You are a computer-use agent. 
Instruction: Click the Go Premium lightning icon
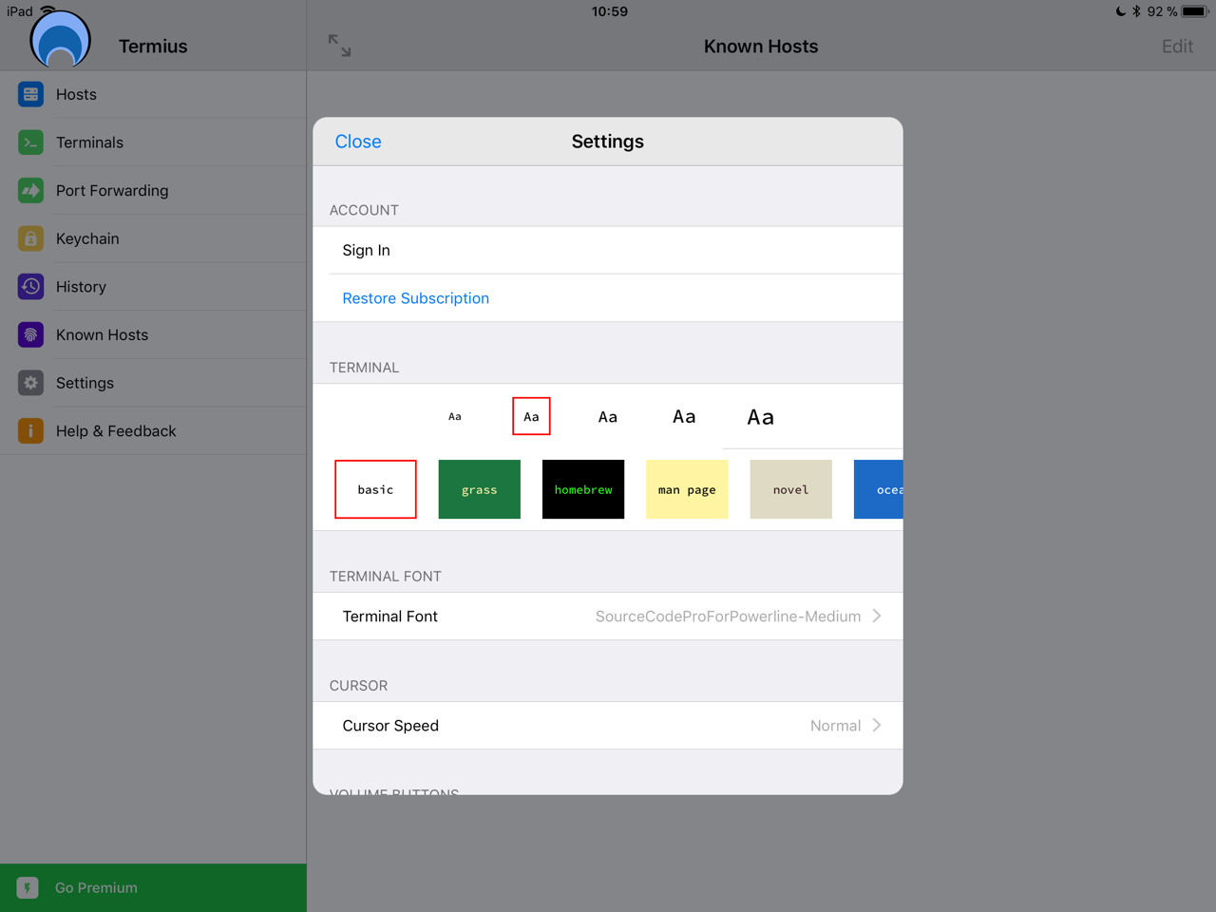pos(28,887)
